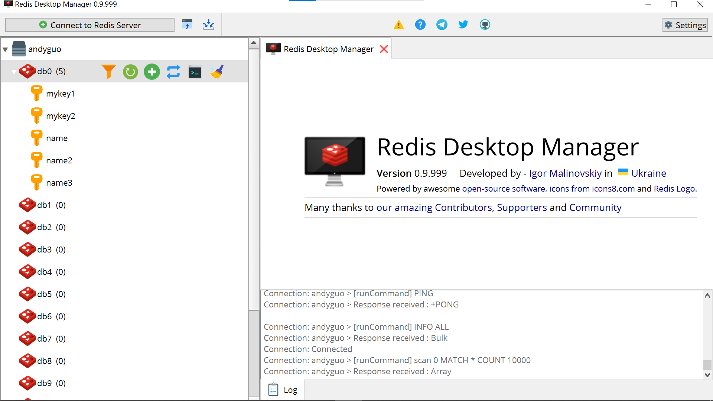
Task: Open the Igor Malinovskiy link
Action: 565,173
